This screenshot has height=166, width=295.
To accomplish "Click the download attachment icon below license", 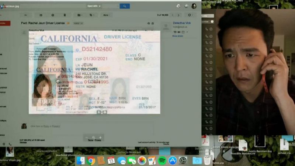I will coord(99,112).
